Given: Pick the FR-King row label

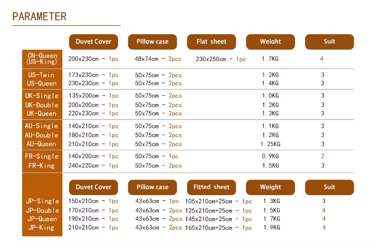Looking at the screenshot, I should (41, 165).
